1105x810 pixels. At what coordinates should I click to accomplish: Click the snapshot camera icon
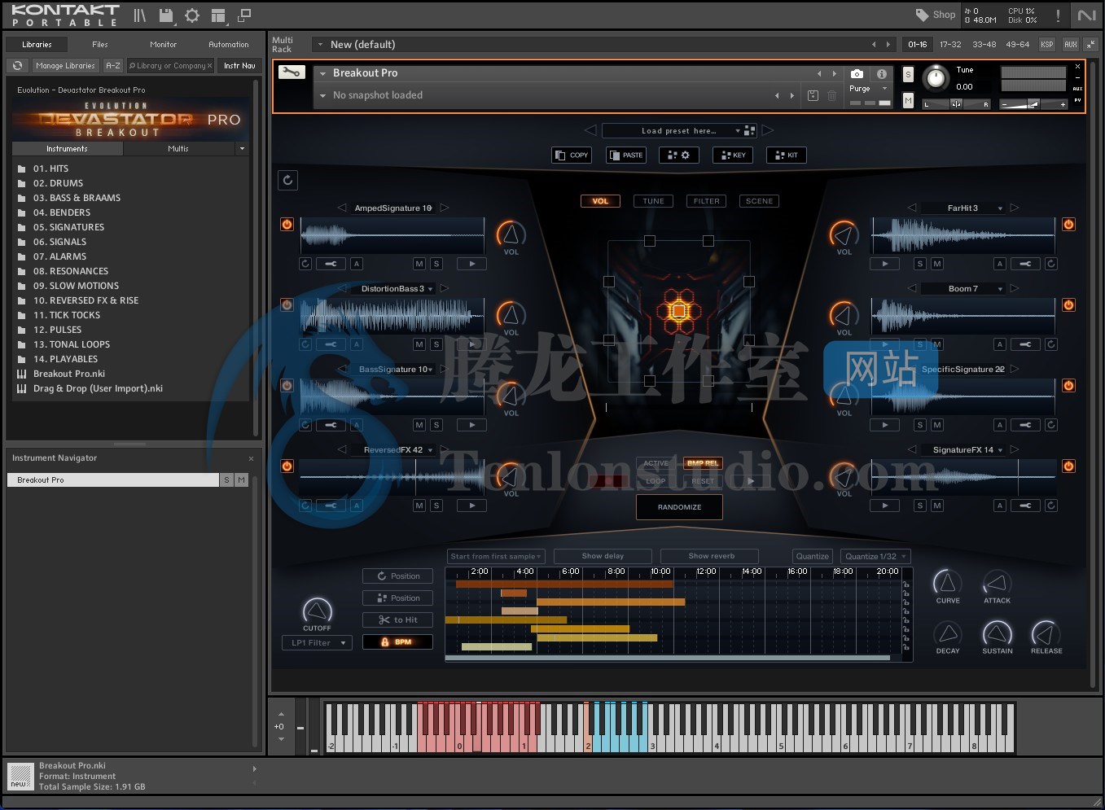857,73
